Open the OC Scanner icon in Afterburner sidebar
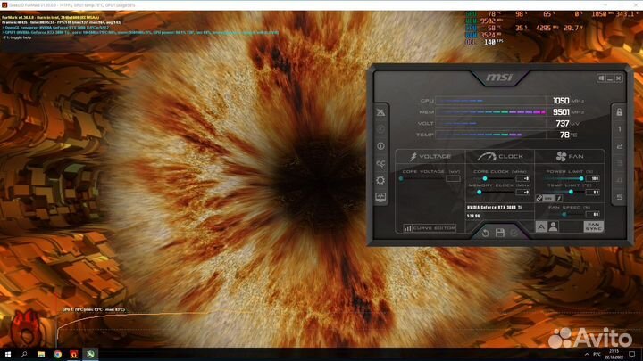The width and height of the screenshot is (643, 361). click(x=380, y=163)
